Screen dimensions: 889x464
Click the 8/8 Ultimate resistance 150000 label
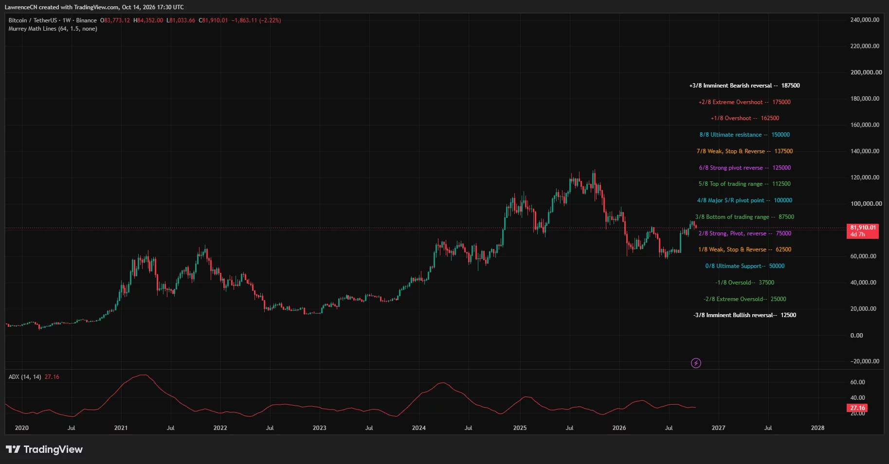[x=744, y=135]
